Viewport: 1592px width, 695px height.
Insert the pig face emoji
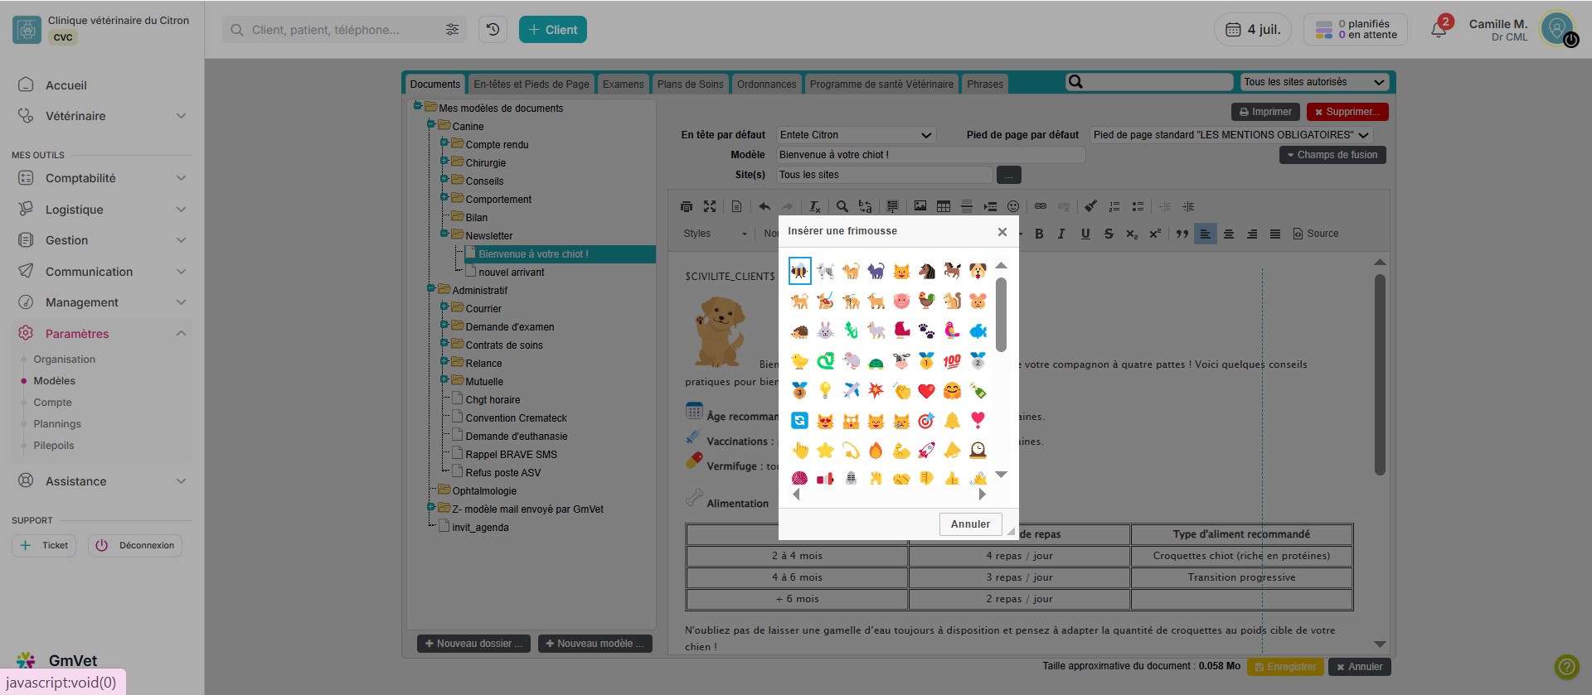tap(901, 301)
